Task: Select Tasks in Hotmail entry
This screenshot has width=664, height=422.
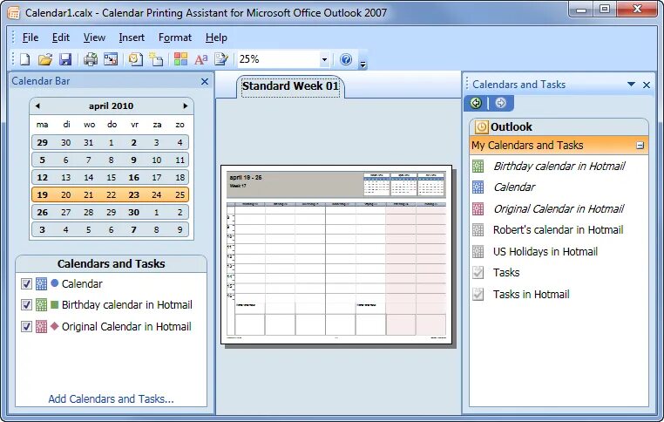Action: point(531,294)
